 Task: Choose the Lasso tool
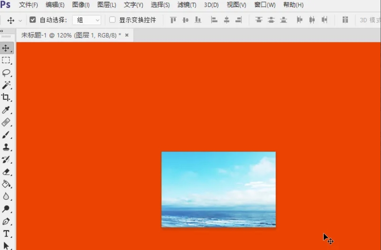pos(6,73)
